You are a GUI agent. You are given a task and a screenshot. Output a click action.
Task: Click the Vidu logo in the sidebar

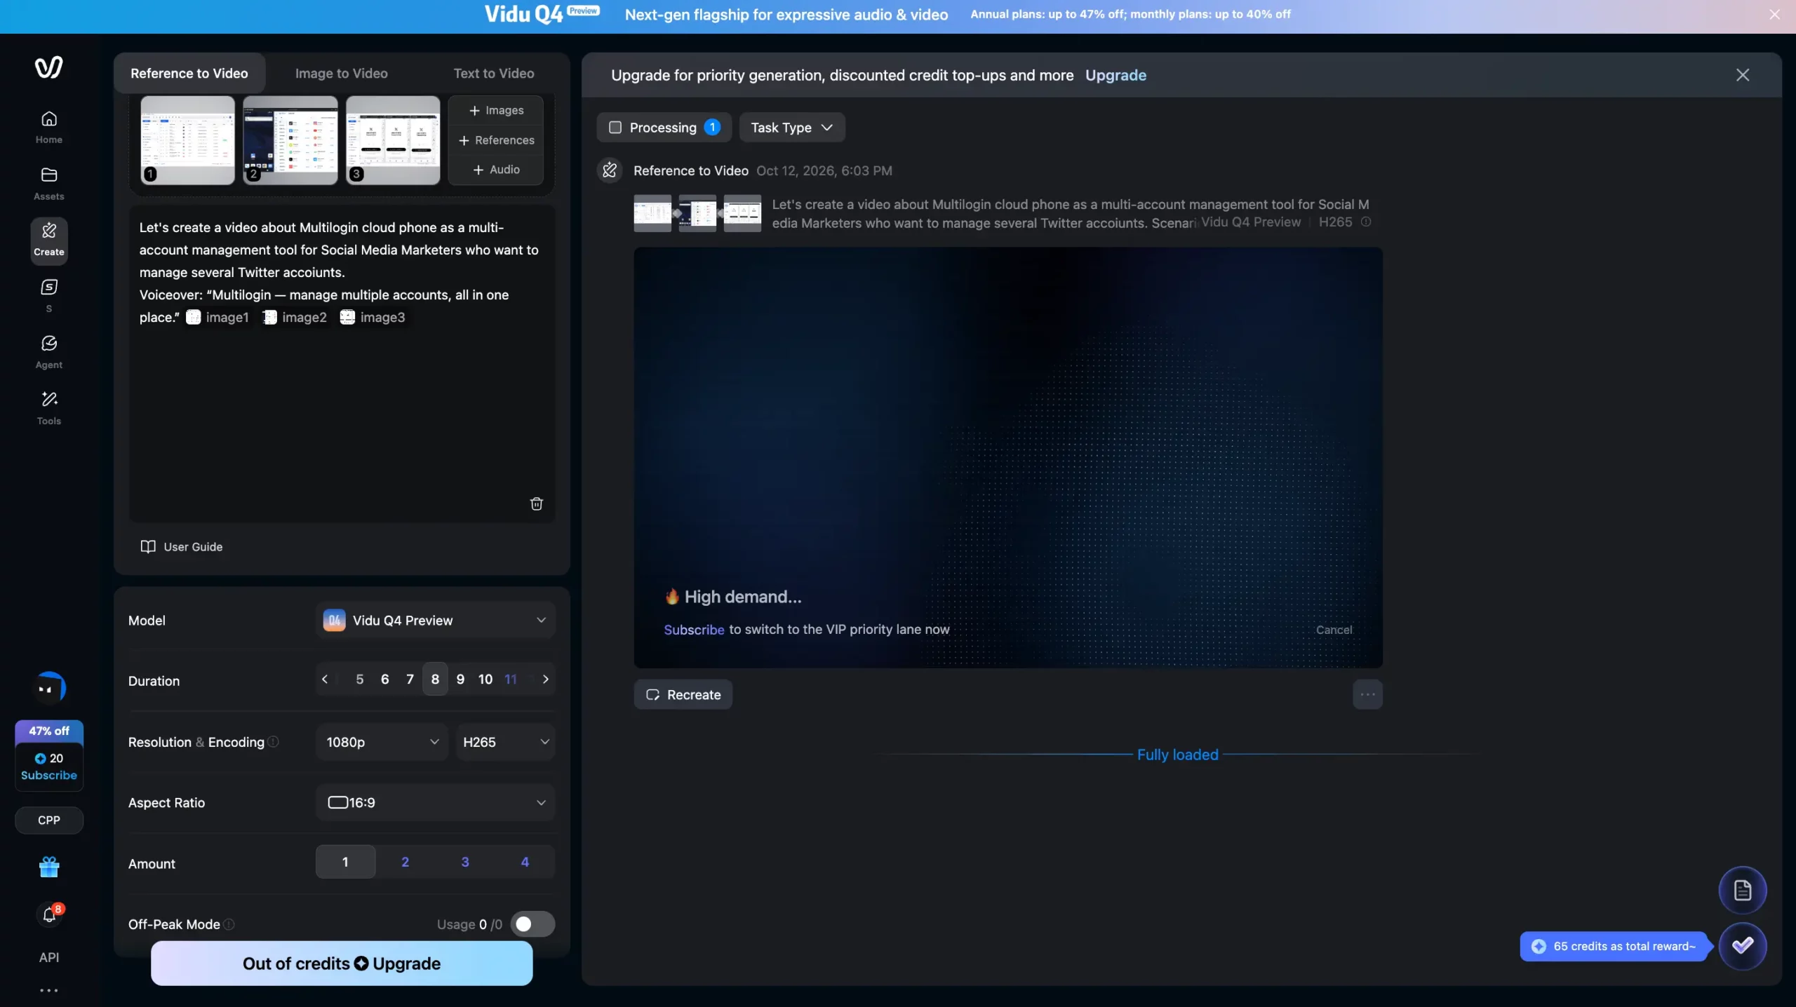[x=48, y=67]
